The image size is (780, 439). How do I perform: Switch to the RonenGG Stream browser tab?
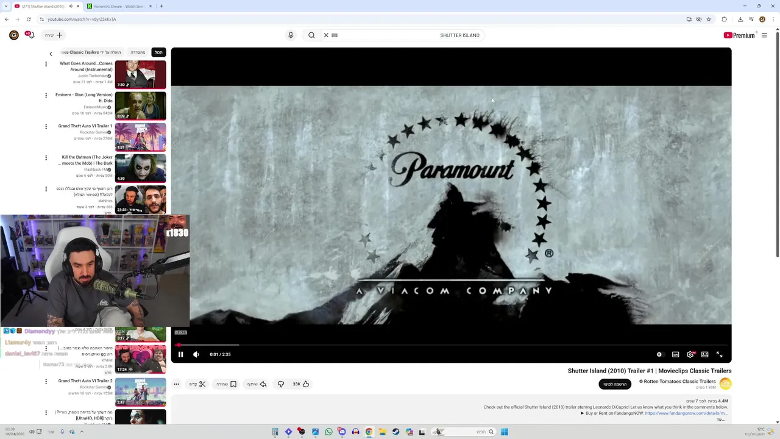point(119,6)
